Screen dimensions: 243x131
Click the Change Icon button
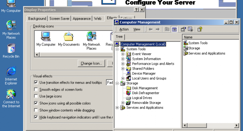(91, 63)
